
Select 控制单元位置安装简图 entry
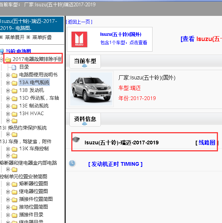pyautogui.click(x=24, y=176)
